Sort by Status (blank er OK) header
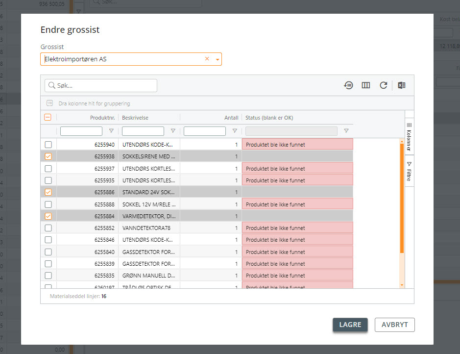This screenshot has height=354, width=460. [x=269, y=118]
